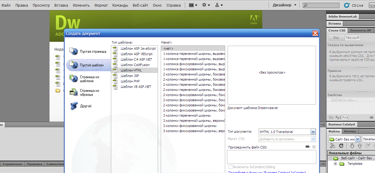Image resolution: width=375 pixels, height=173 pixels.
Task: Open the Макет CSS dropdown
Action: [287, 139]
